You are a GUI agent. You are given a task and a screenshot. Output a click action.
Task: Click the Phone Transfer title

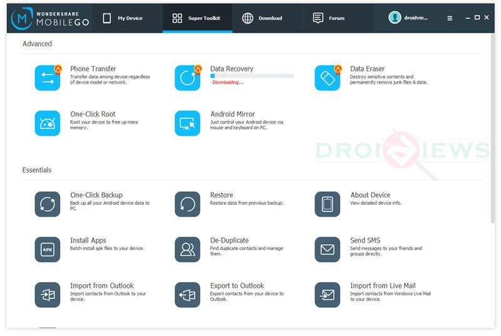pyautogui.click(x=93, y=69)
